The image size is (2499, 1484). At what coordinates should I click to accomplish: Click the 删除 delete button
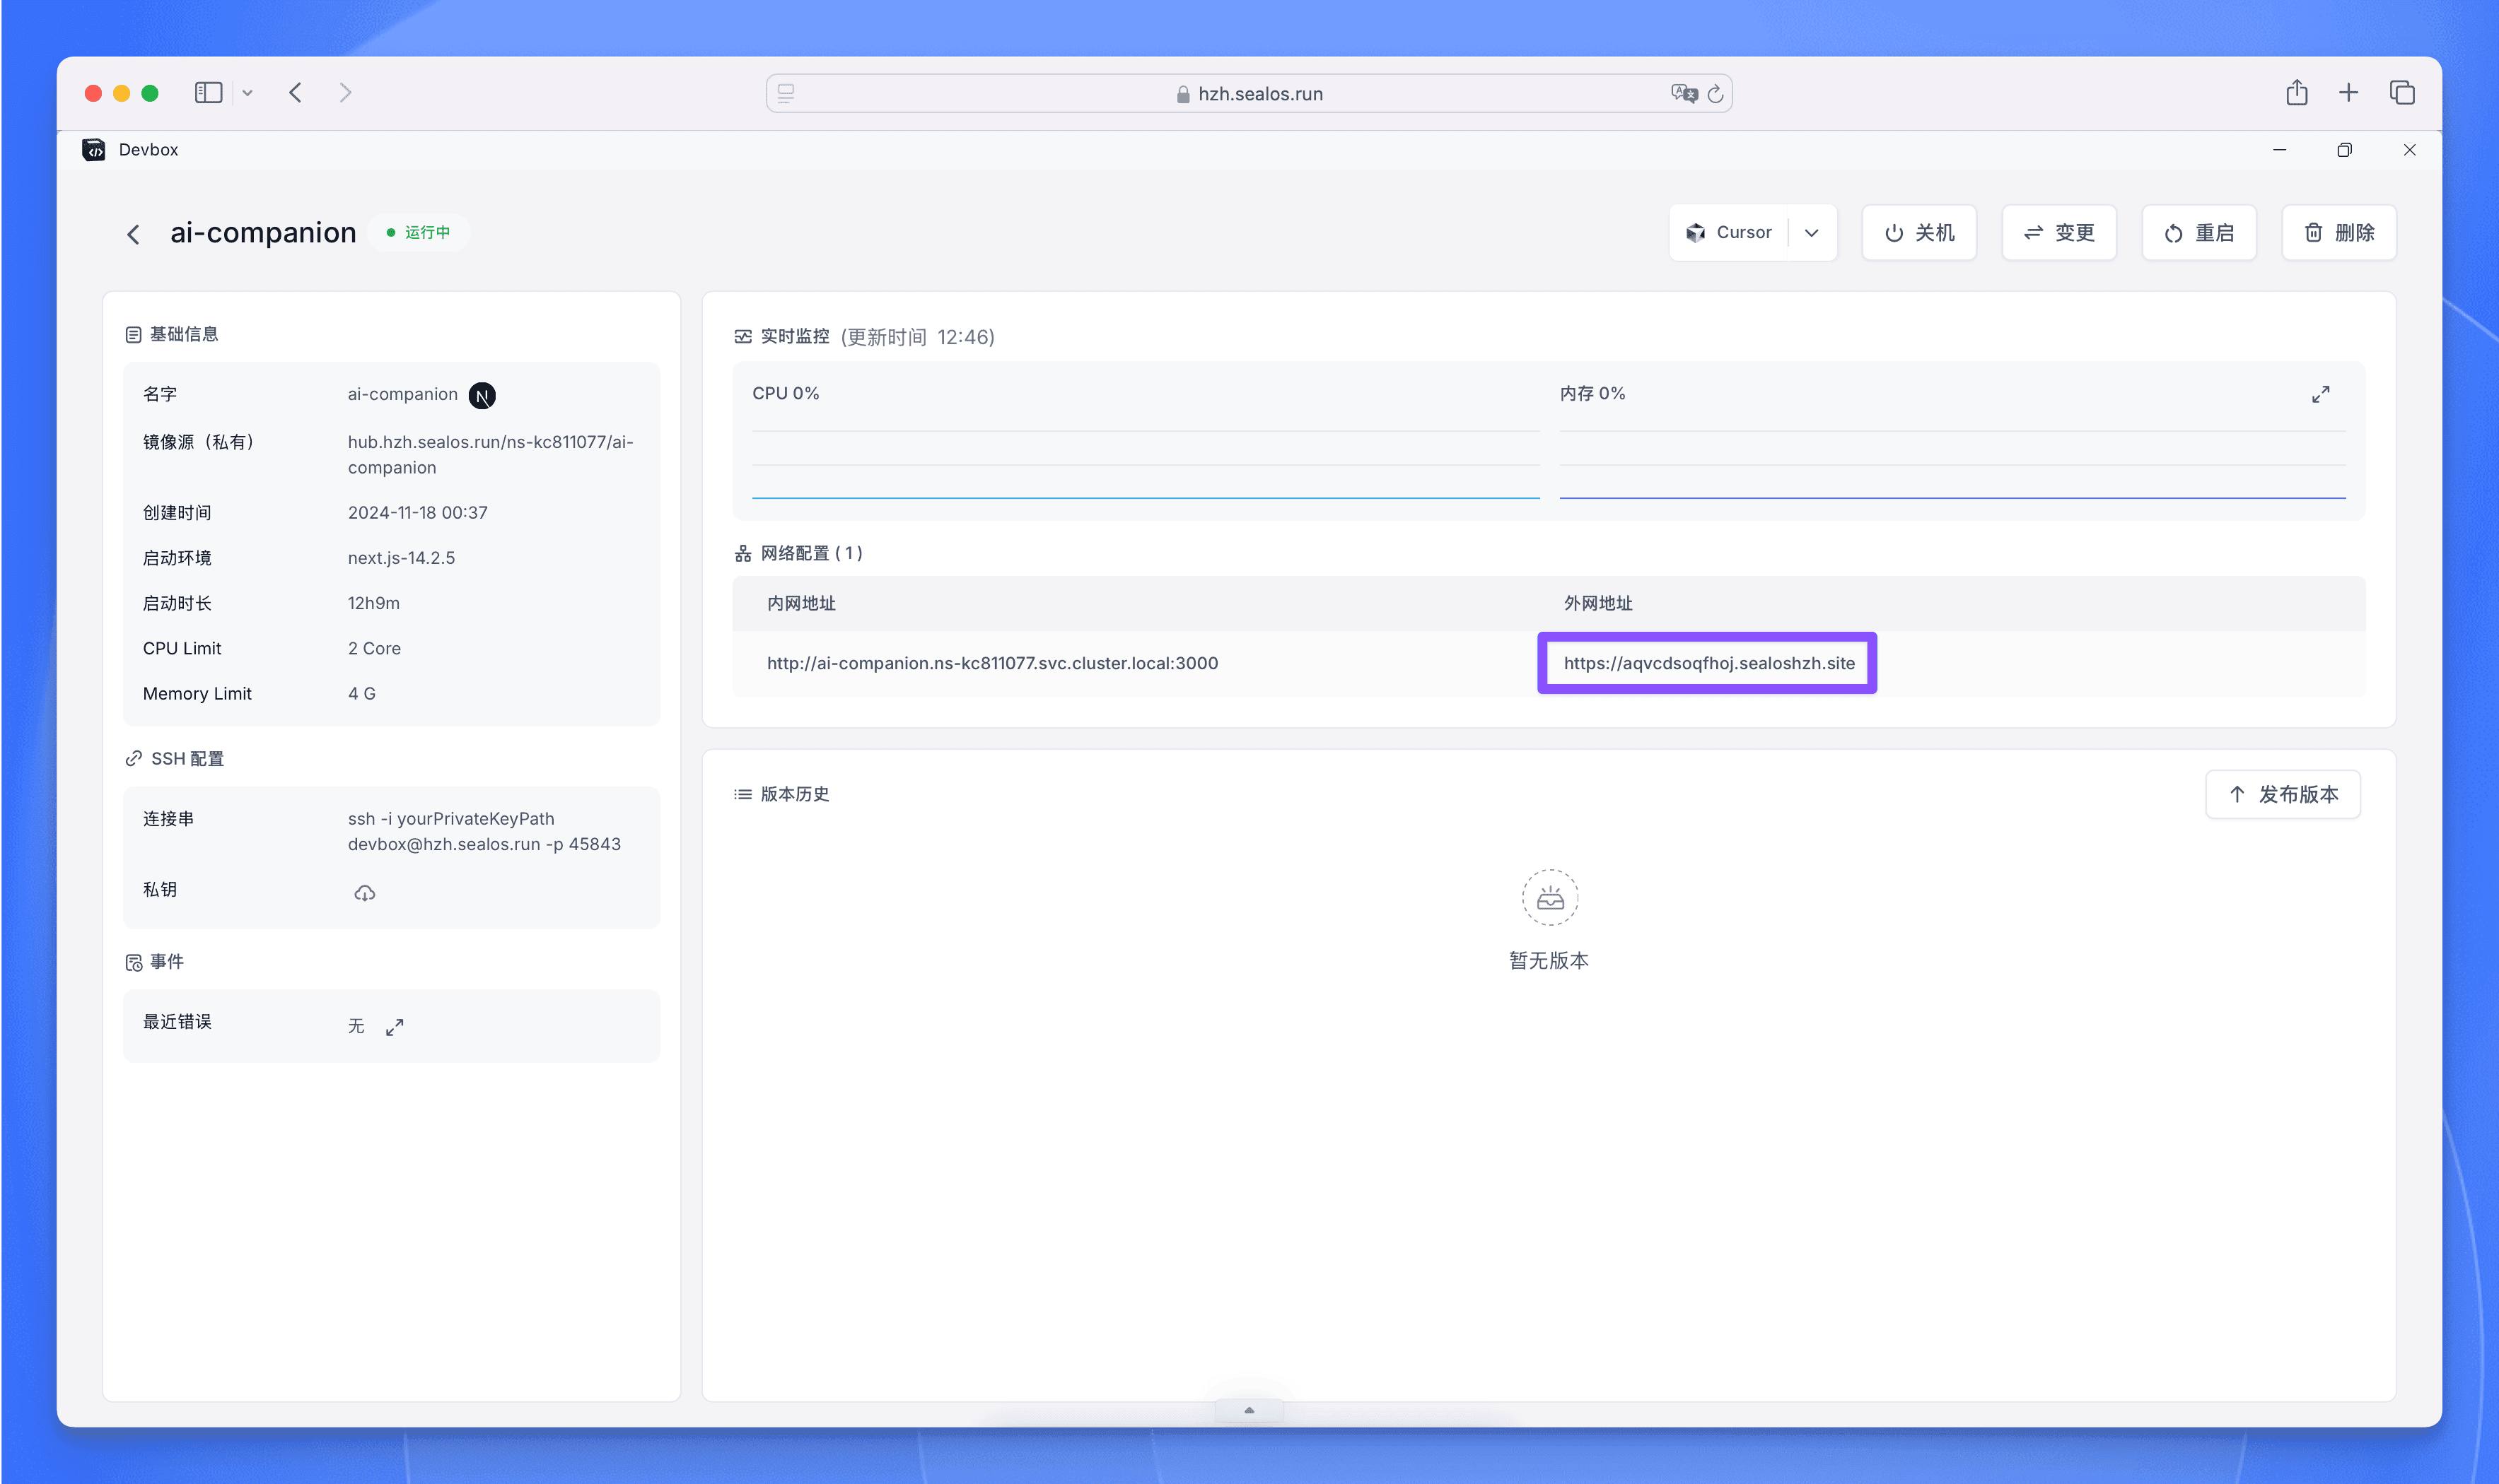tap(2339, 233)
